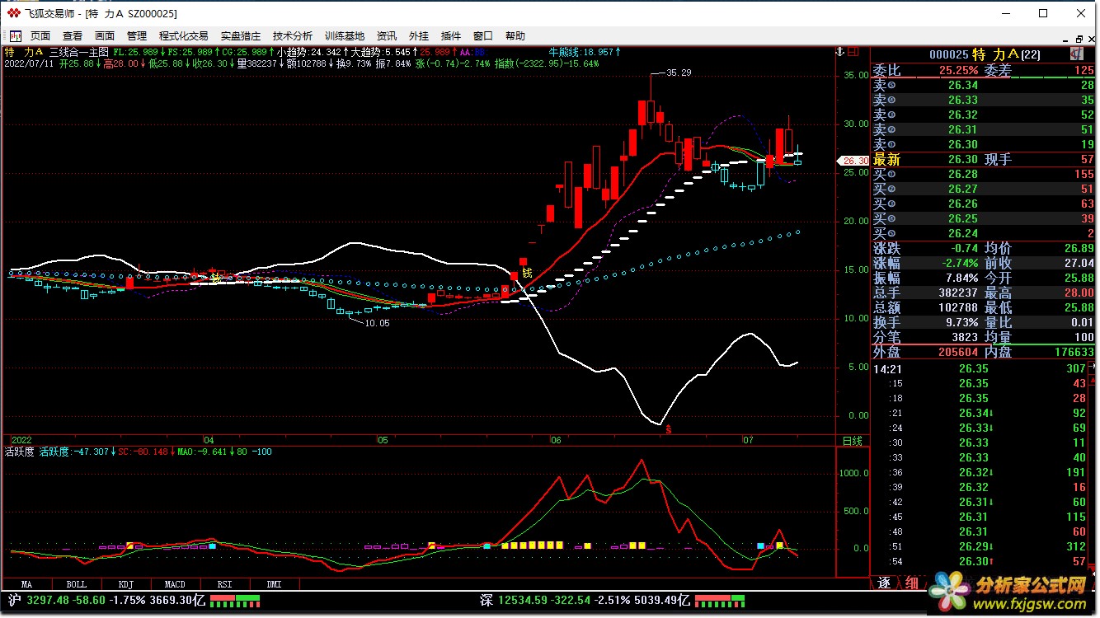The image size is (1100, 618).
Task: Open the 窗口 menu
Action: point(483,36)
